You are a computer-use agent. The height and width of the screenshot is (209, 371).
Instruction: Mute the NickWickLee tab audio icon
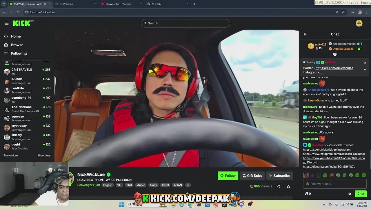45,4
